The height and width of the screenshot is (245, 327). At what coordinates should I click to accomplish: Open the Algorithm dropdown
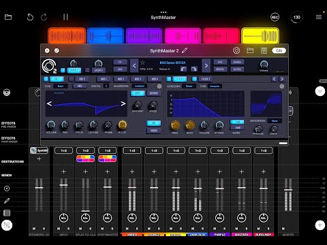(140, 86)
